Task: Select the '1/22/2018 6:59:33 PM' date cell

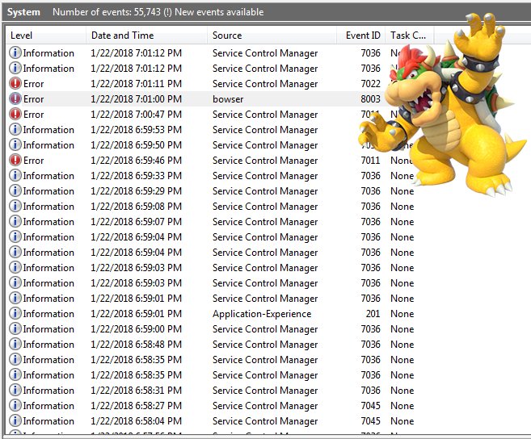Action: coord(136,176)
